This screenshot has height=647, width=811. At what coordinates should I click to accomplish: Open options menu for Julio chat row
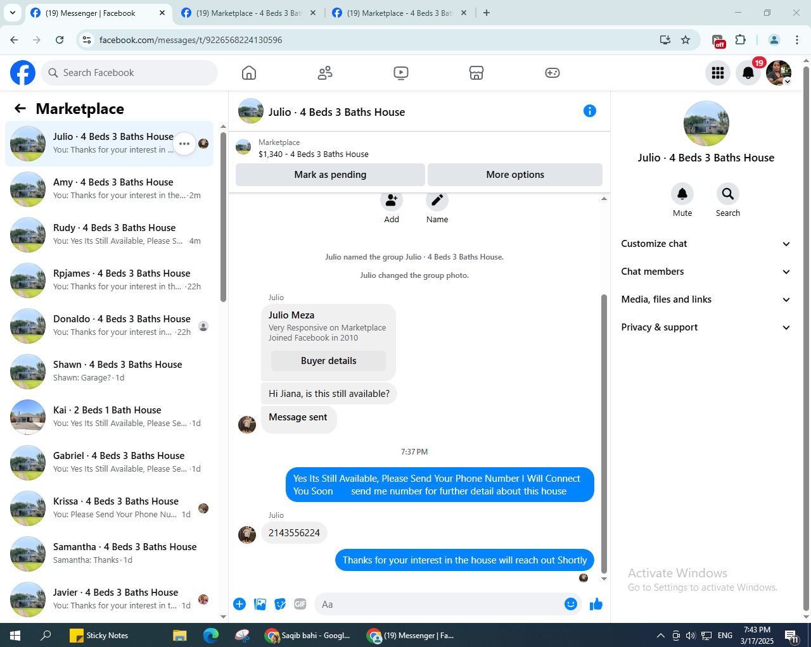click(x=184, y=144)
